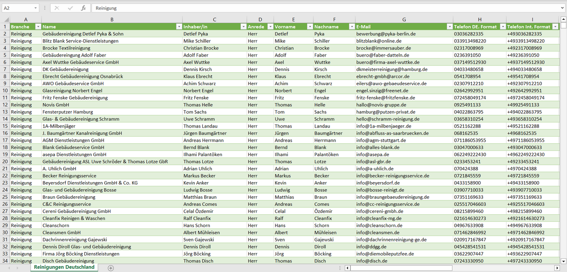This screenshot has width=567, height=272.
Task: Select the Reinigungen Deutschland sheet tab
Action: click(x=64, y=267)
